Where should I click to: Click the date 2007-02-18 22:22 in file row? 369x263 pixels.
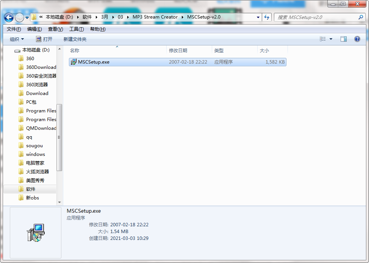[188, 62]
